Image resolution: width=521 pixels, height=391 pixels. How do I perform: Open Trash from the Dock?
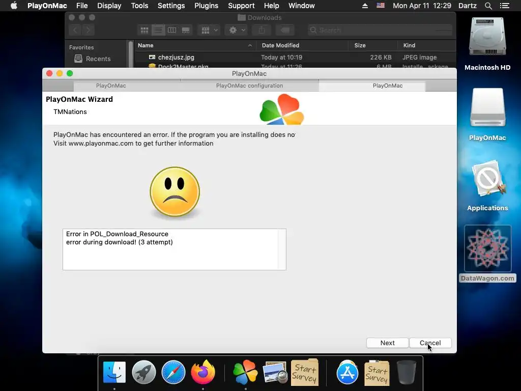(406, 372)
